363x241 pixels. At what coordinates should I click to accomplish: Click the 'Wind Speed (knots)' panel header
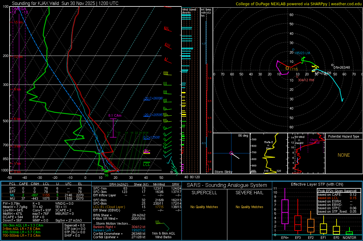(x=189, y=11)
